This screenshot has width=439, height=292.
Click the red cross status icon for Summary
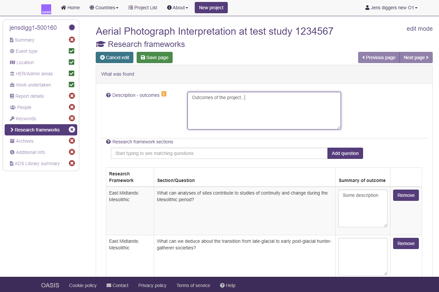click(x=72, y=40)
